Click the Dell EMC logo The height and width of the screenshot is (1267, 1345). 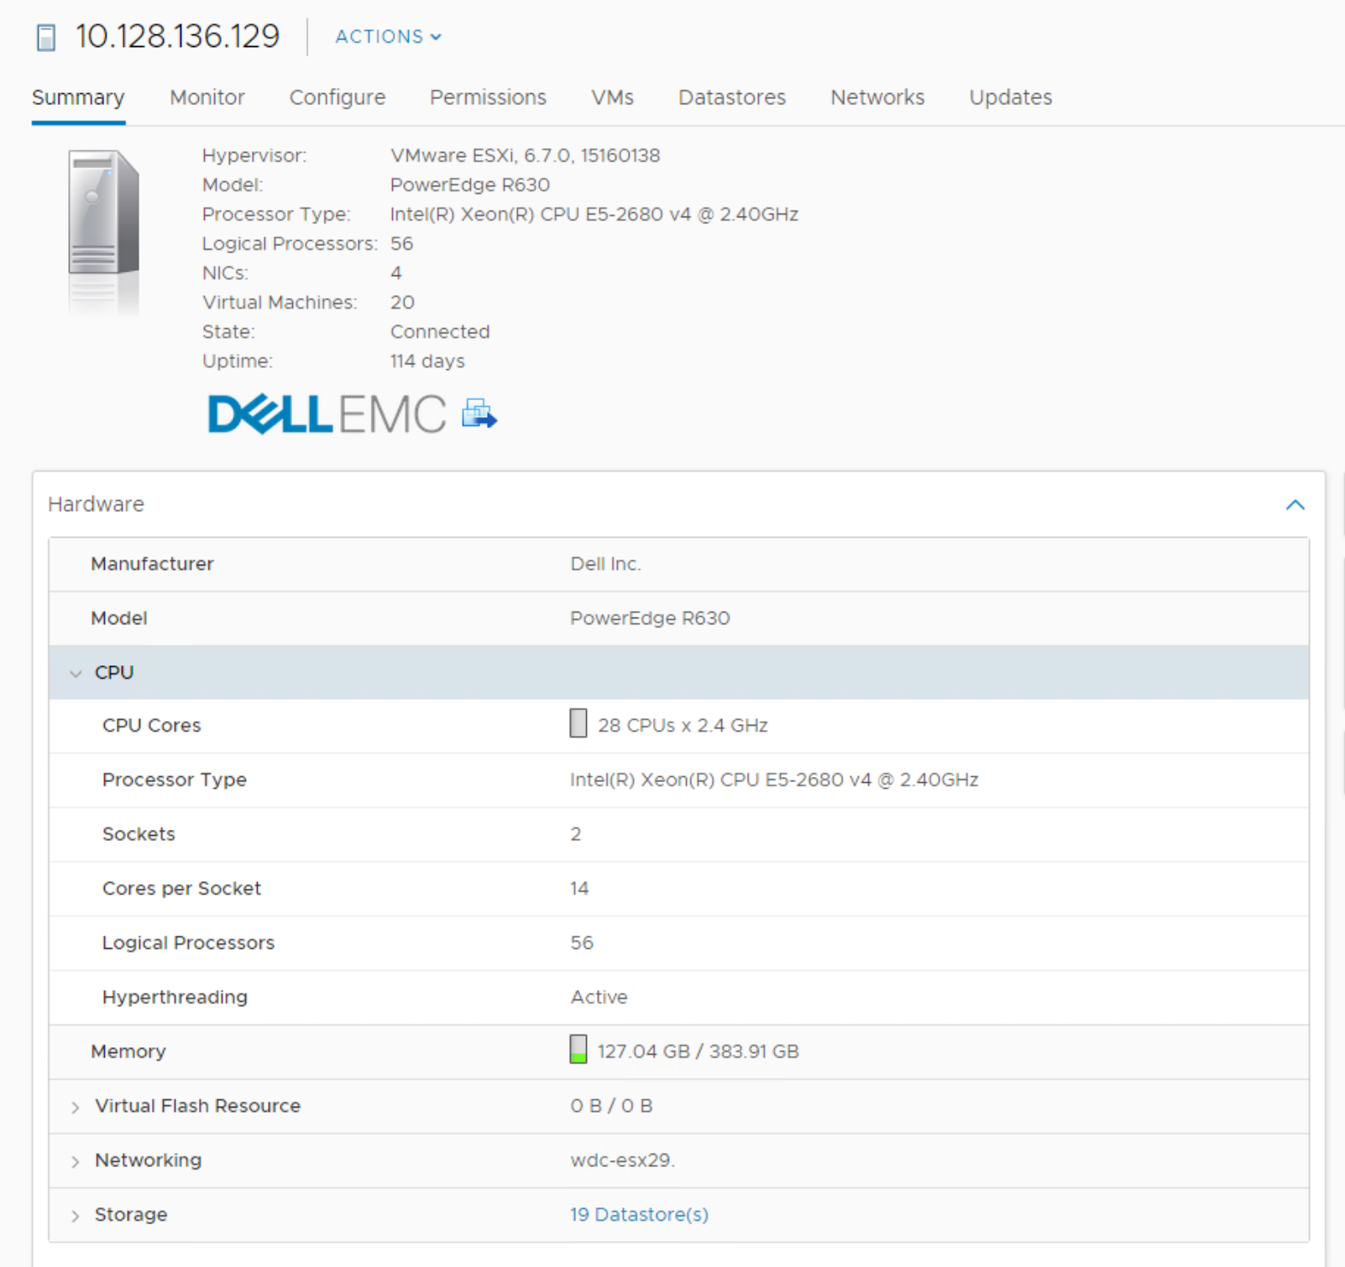[x=327, y=415]
